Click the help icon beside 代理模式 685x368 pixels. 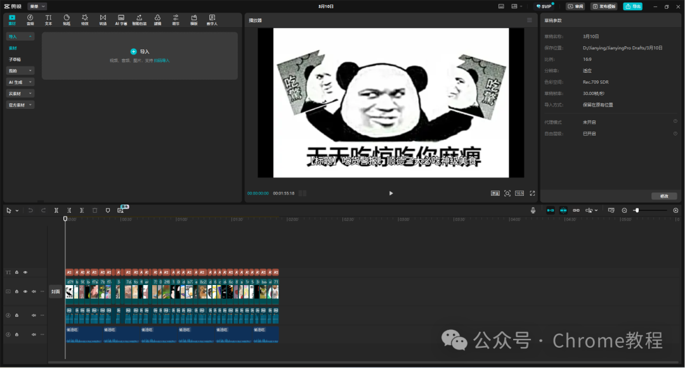[675, 122]
